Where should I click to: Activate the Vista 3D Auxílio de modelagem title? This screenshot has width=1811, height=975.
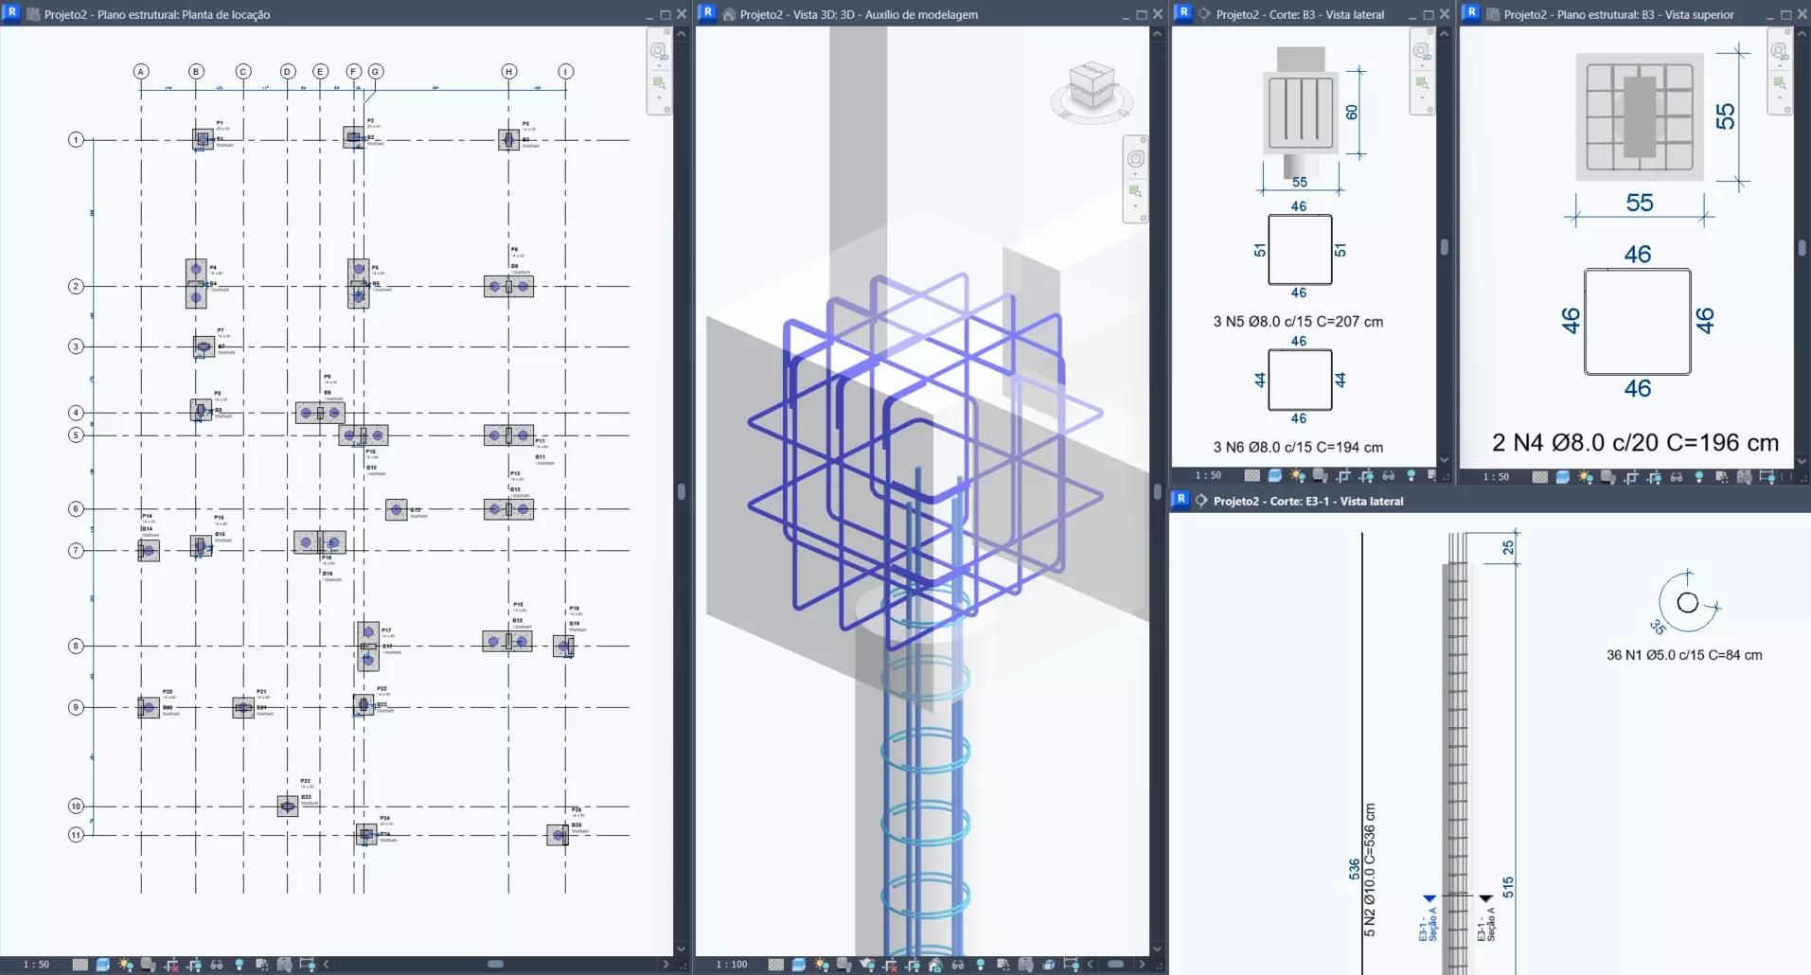click(859, 14)
